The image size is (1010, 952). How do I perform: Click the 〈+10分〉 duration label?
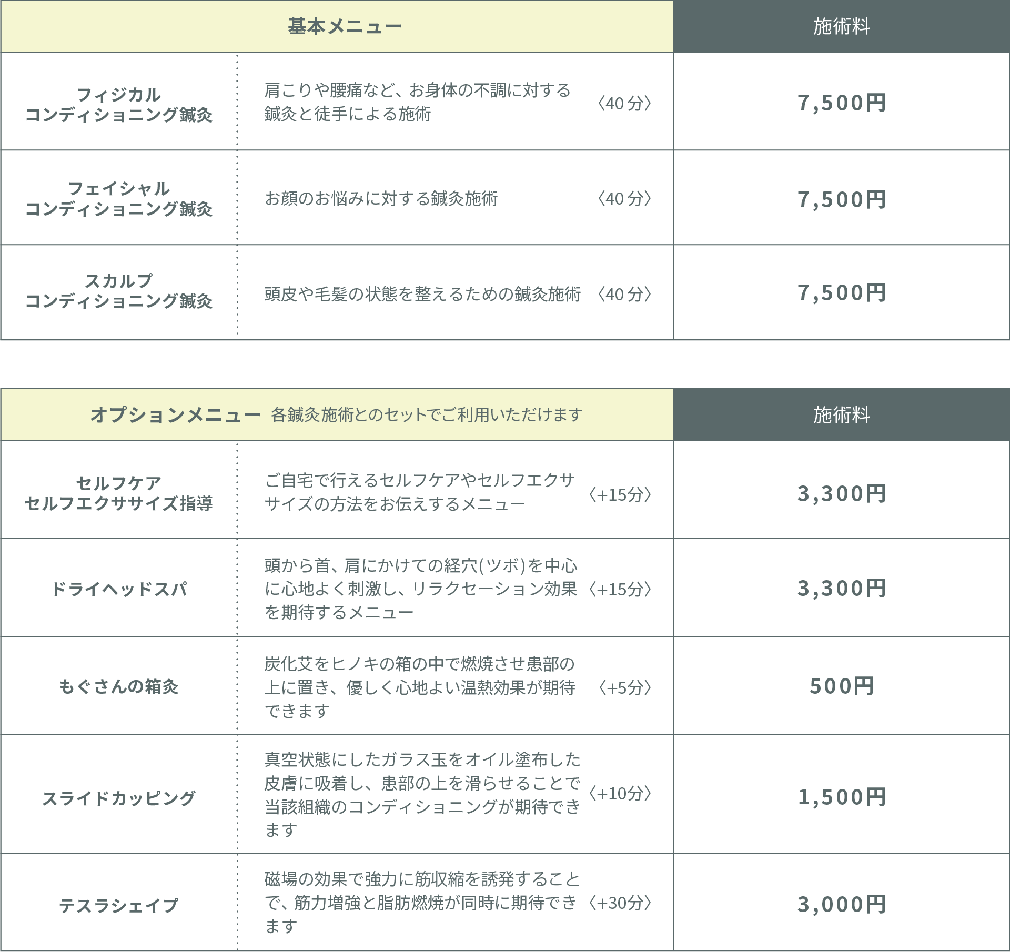(620, 793)
